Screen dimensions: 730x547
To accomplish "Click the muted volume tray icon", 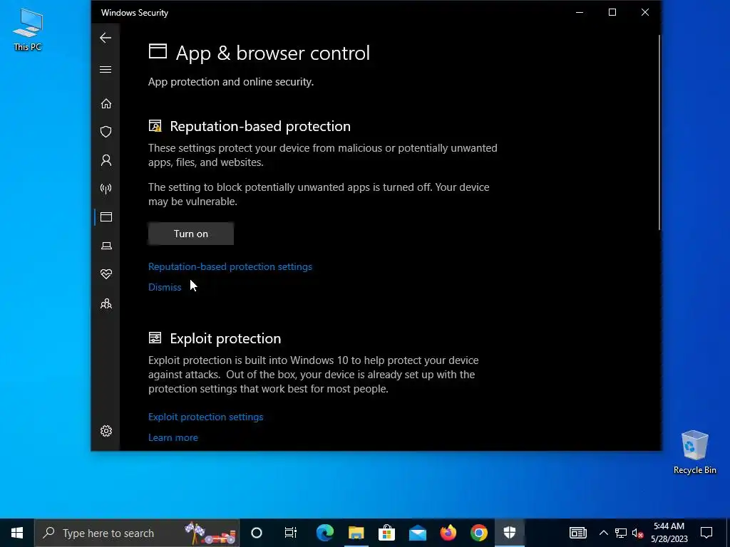I will coord(638,533).
